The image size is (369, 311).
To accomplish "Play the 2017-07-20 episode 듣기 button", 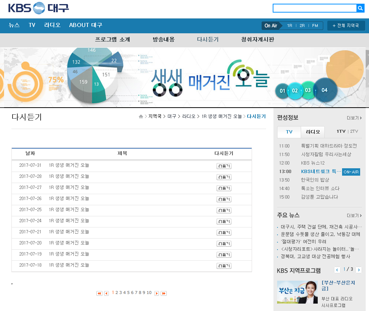I will click(224, 244).
